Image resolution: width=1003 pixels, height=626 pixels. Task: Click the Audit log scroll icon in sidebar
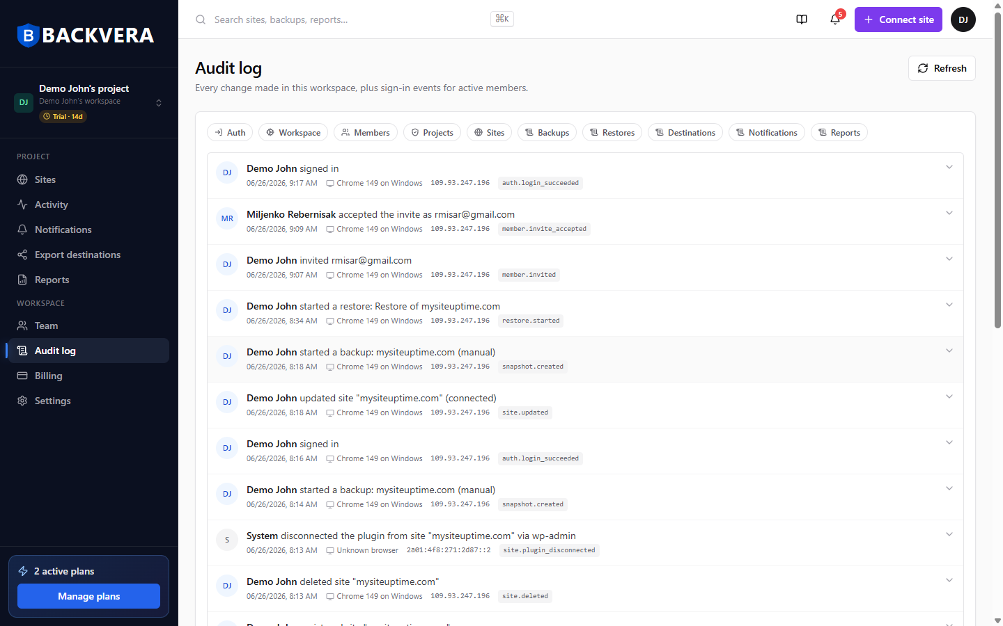(x=22, y=351)
